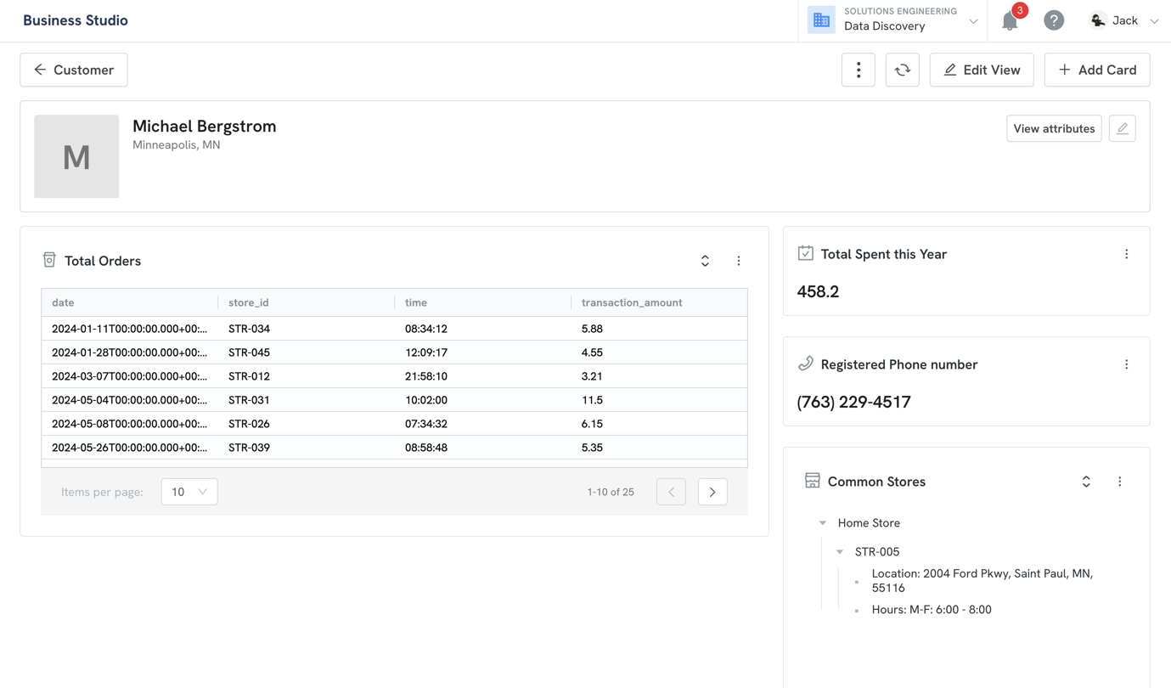Select the STR-034 store cell

(x=307, y=329)
